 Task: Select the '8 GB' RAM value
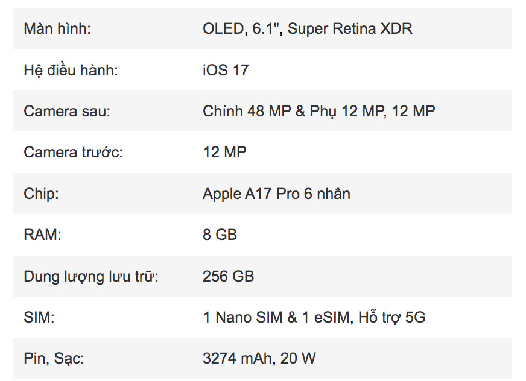point(220,235)
